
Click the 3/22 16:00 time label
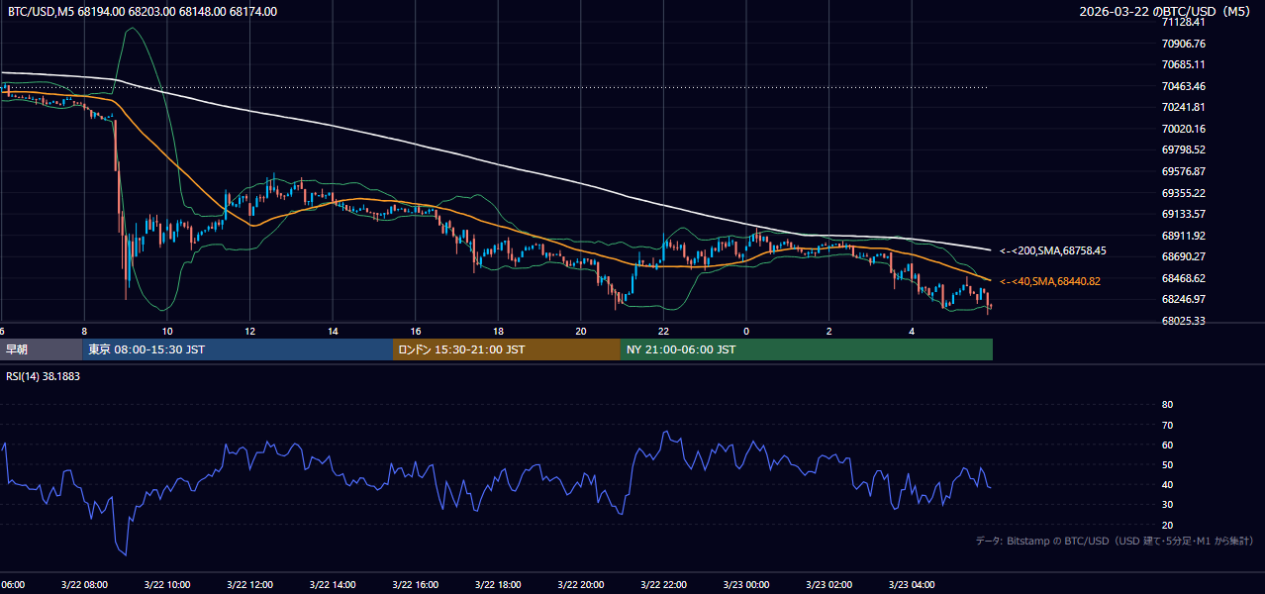(415, 585)
